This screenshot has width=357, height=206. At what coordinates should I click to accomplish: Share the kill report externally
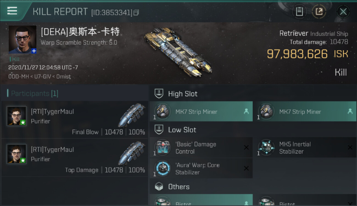click(x=319, y=12)
